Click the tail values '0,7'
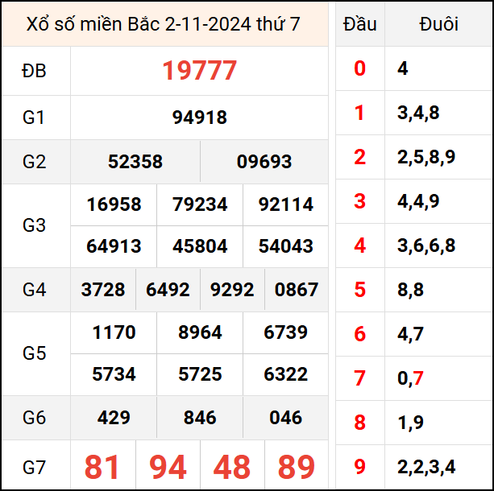The height and width of the screenshot is (491, 494). [410, 378]
